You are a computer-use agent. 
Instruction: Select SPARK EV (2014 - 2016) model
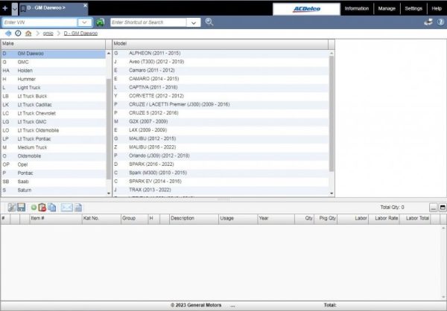pyautogui.click(x=221, y=182)
